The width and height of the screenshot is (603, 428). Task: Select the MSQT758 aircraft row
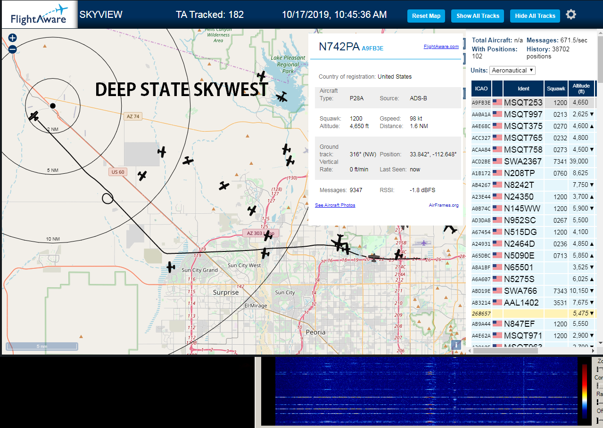[534, 150]
